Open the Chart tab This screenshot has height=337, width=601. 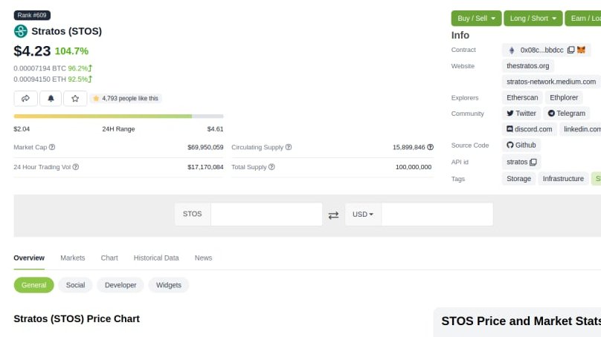pyautogui.click(x=109, y=258)
